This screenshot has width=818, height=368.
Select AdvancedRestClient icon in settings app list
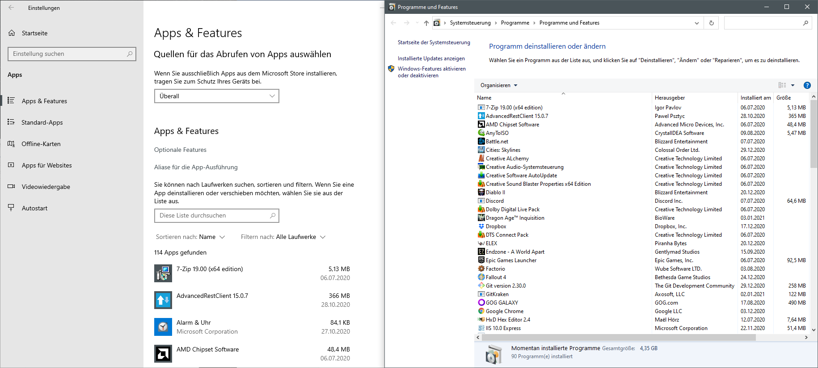(x=163, y=300)
